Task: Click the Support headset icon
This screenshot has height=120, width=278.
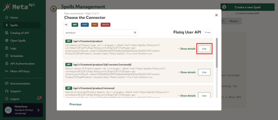Action: coord(7,91)
